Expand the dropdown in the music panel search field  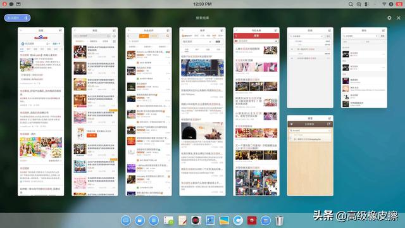point(377,36)
